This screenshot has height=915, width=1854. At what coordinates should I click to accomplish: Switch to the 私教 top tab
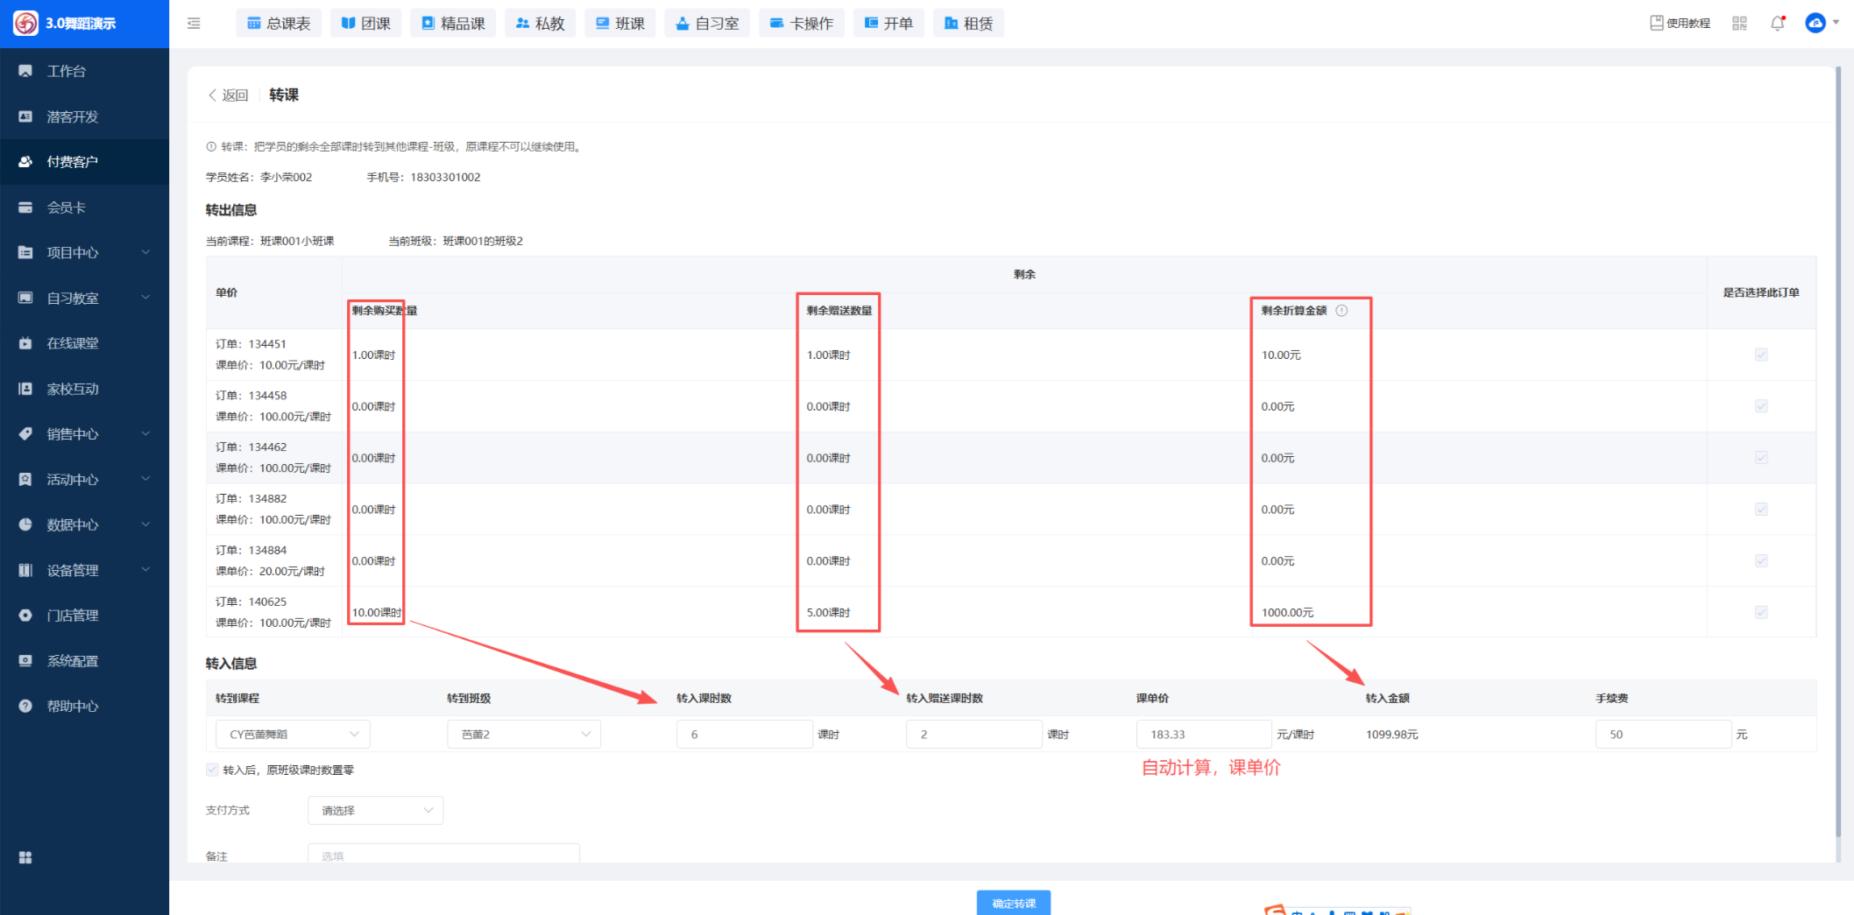pos(540,24)
